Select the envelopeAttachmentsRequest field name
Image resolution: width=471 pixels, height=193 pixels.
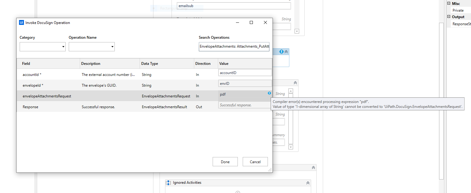coord(47,96)
